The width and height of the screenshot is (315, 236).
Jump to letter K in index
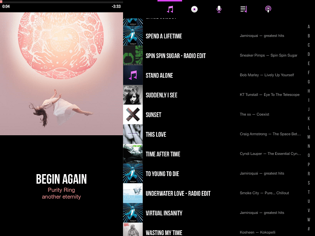[x=309, y=118]
